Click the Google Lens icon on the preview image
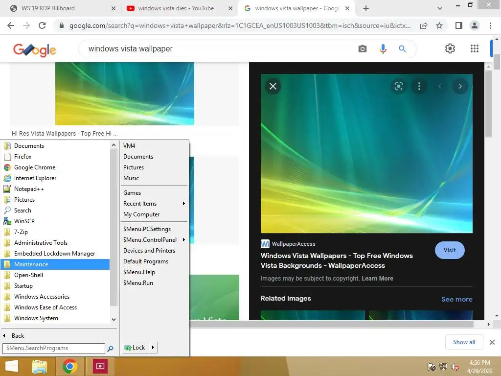This screenshot has width=501, height=376. (x=398, y=86)
